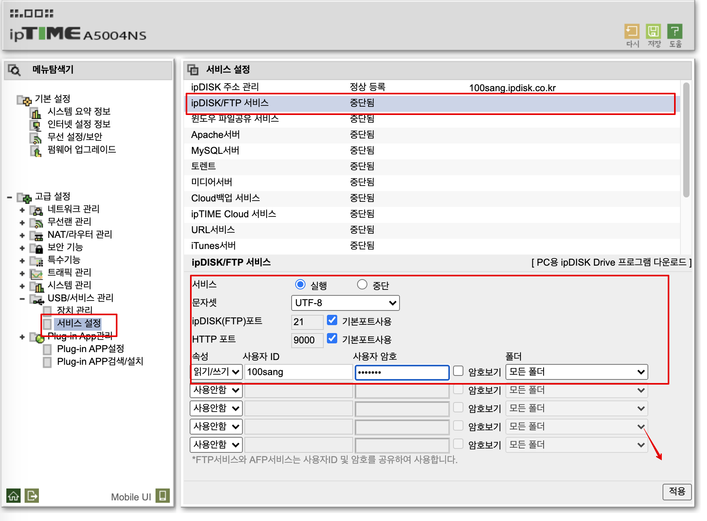Click the logout icon next to home
The width and height of the screenshot is (707, 521).
coord(32,496)
